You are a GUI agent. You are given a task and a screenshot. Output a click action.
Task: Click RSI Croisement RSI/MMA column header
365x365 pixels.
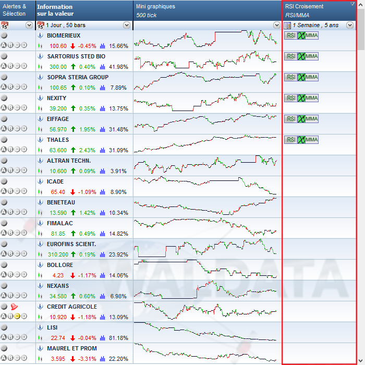[319, 10]
